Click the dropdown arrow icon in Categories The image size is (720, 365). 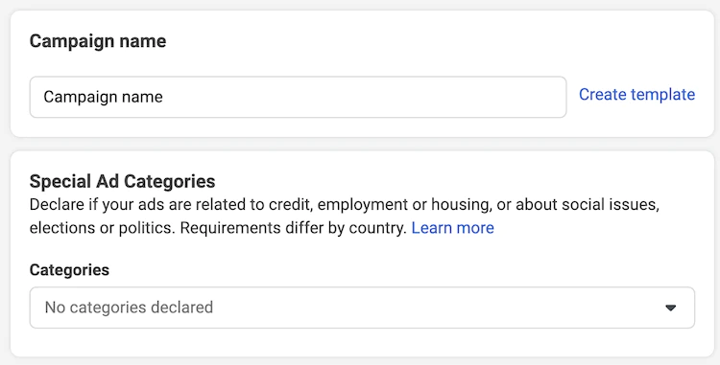tap(670, 308)
